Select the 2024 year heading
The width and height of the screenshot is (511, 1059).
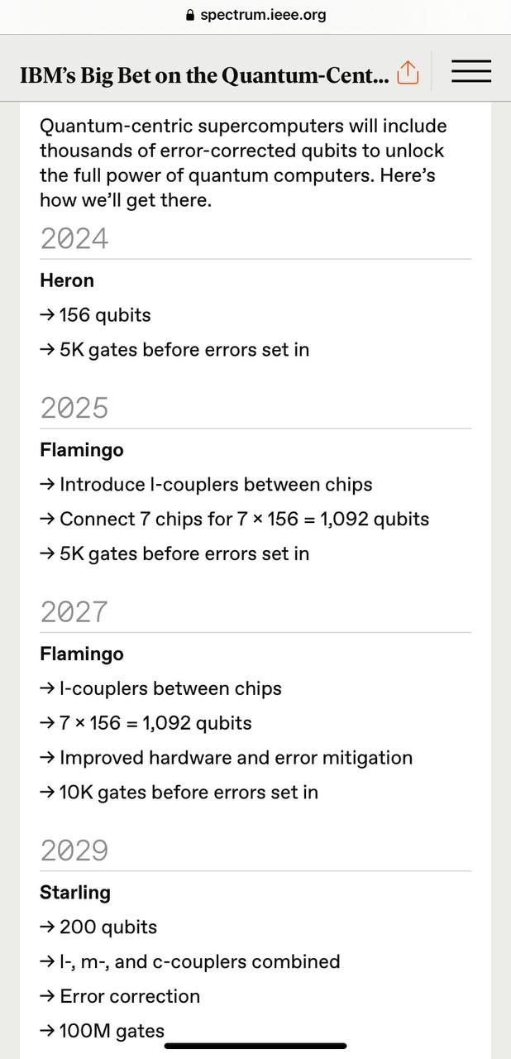tap(74, 239)
